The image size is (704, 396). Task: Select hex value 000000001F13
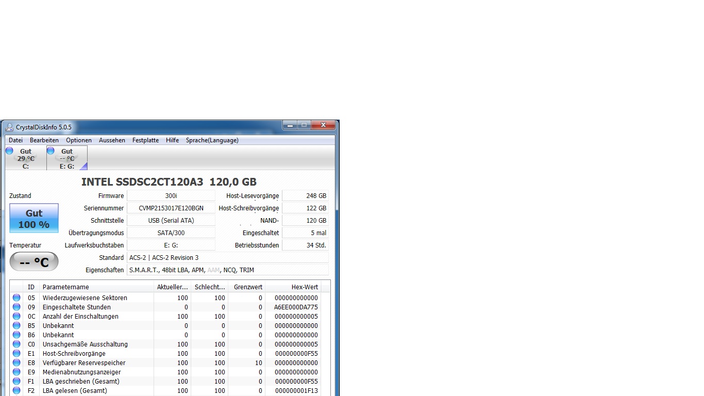pyautogui.click(x=296, y=390)
